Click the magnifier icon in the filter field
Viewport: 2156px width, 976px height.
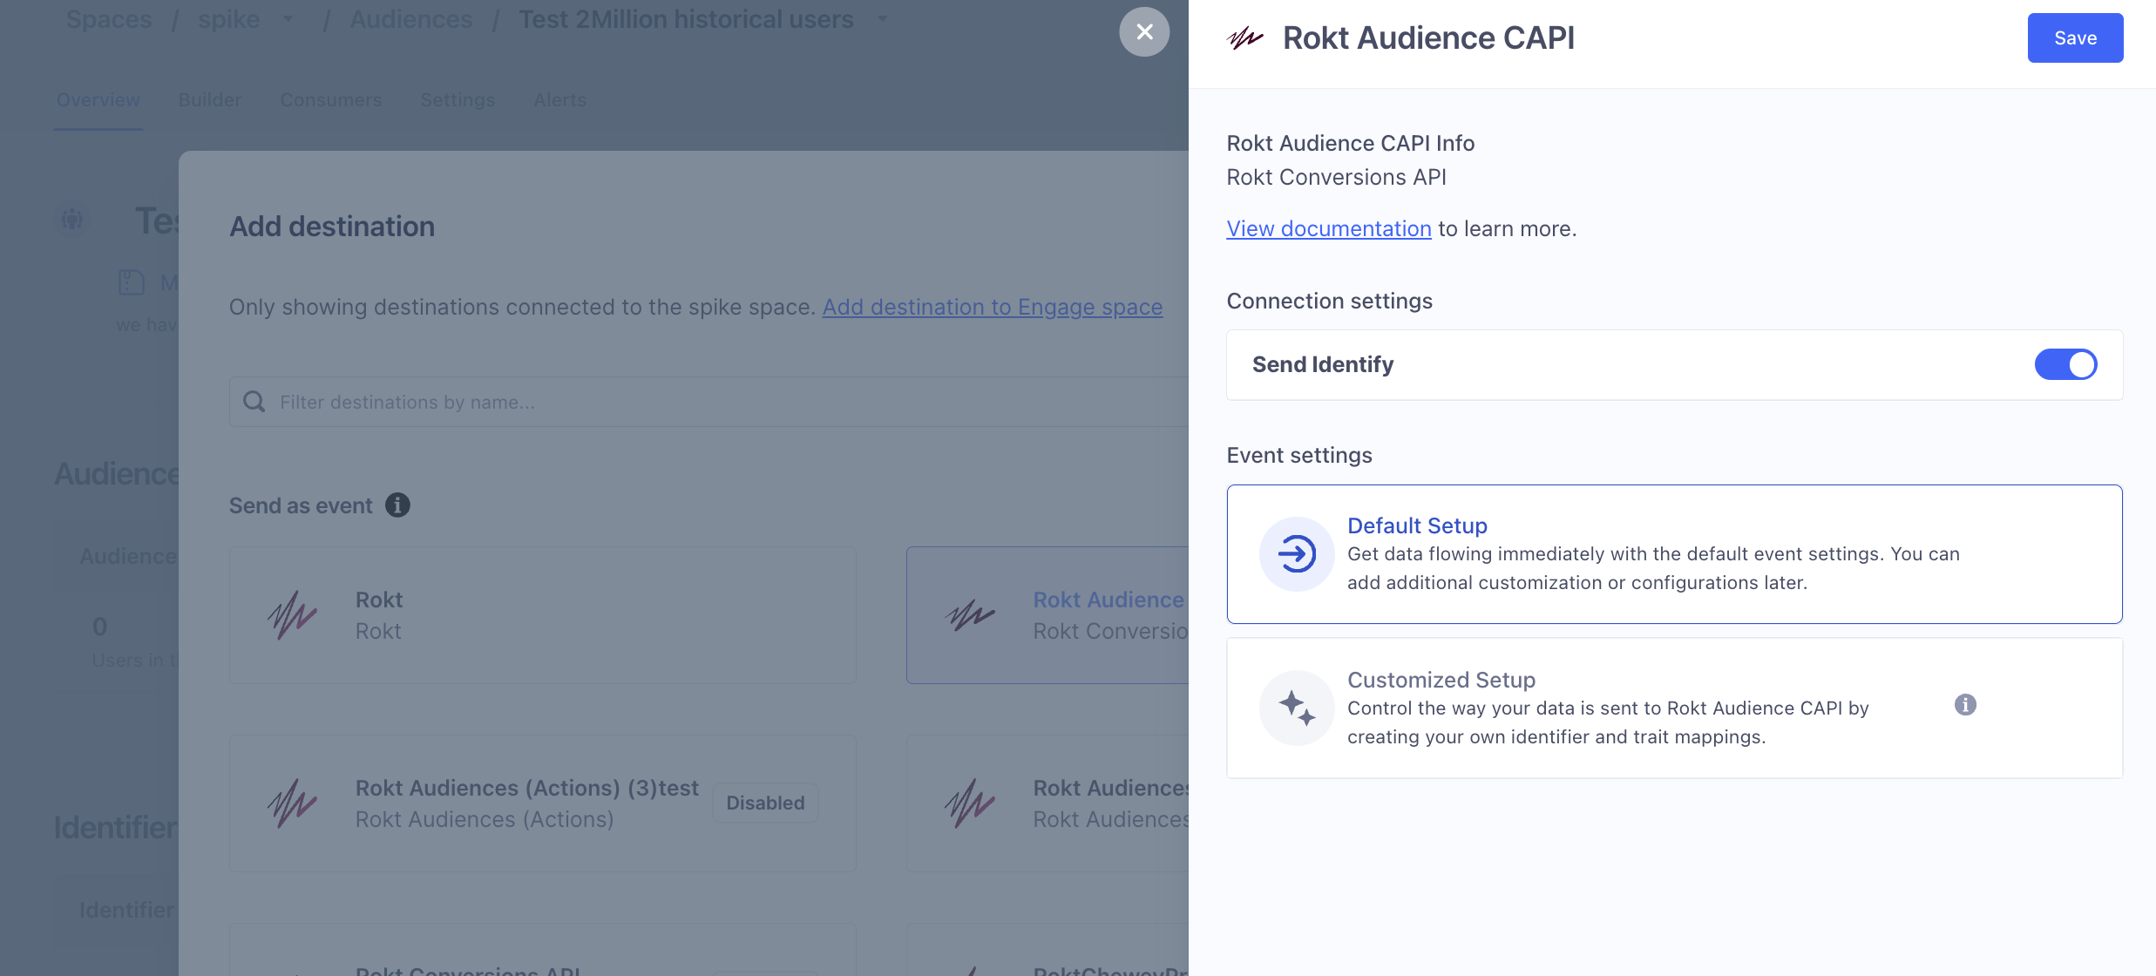[254, 402]
